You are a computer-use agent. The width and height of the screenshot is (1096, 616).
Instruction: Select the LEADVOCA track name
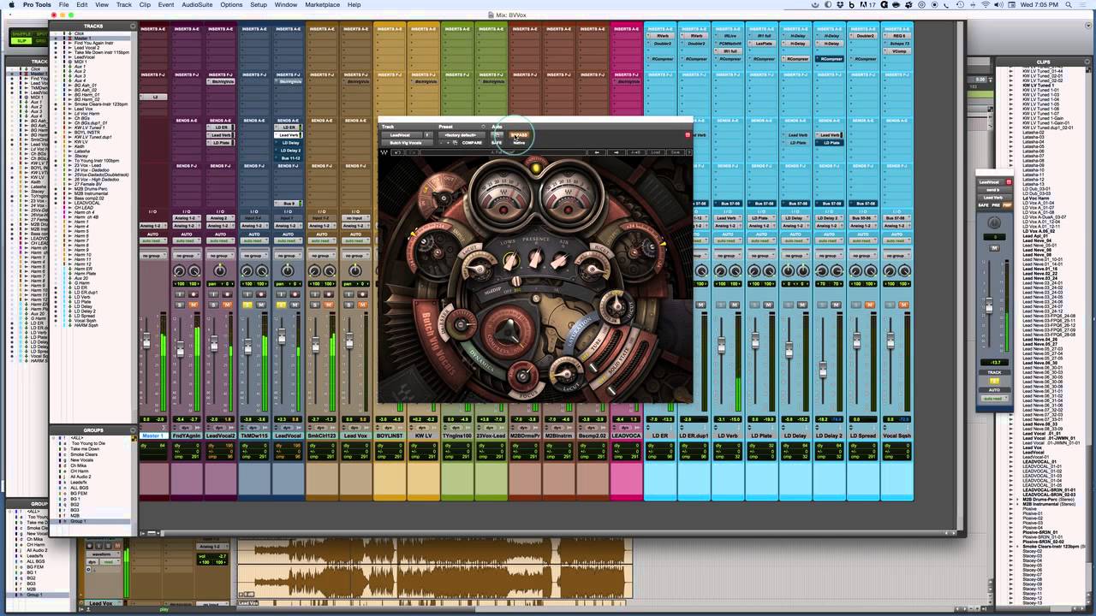626,435
